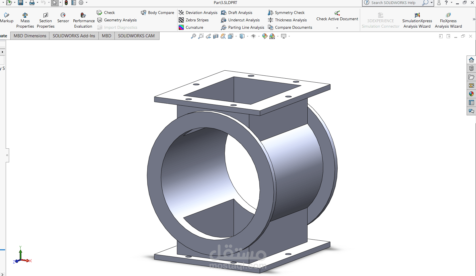Toggle Hide/Show Items eye icon
The image size is (476, 276).
click(253, 36)
